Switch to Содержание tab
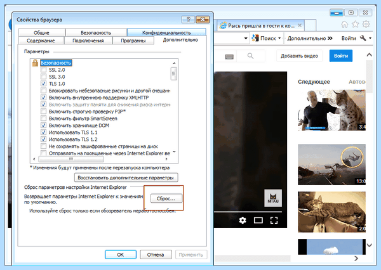The height and width of the screenshot is (270, 381). 41,41
